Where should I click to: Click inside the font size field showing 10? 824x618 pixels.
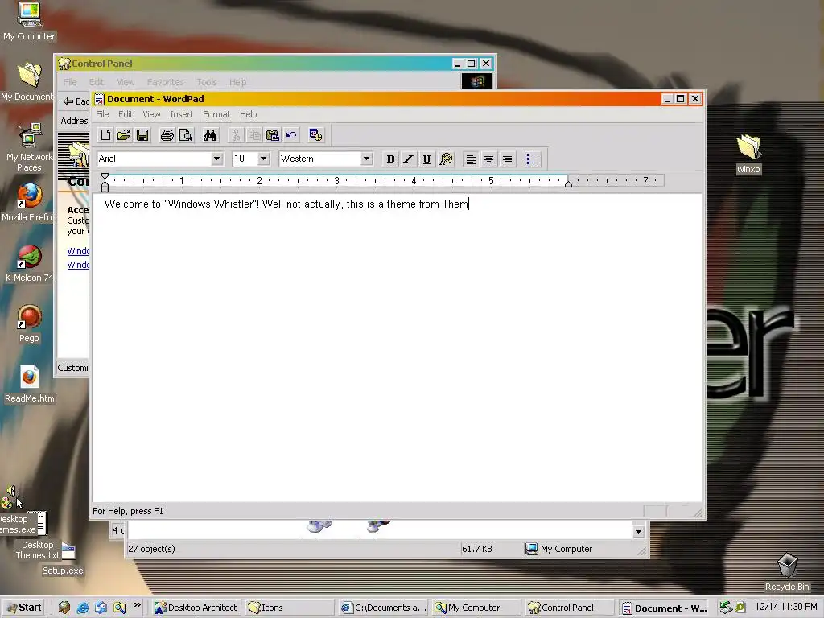point(245,159)
